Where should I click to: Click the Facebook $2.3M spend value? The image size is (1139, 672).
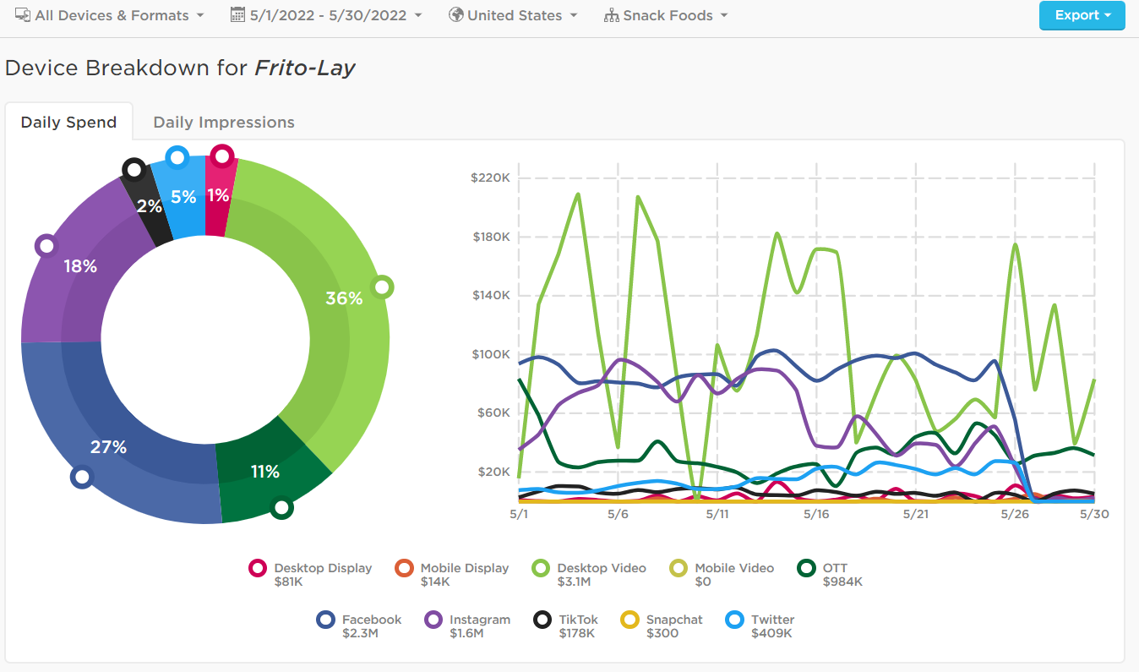(x=359, y=633)
